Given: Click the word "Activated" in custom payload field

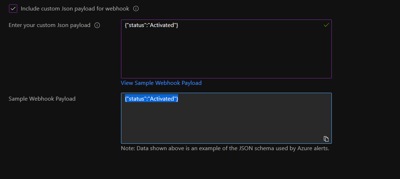Looking at the screenshot, I should [x=162, y=26].
